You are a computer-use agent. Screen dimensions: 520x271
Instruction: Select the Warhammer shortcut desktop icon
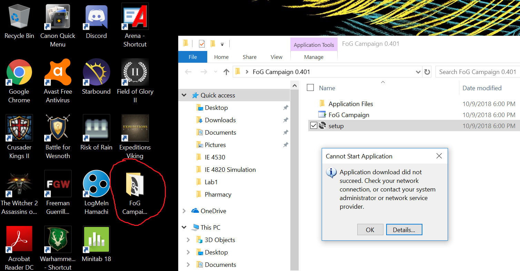click(x=58, y=248)
